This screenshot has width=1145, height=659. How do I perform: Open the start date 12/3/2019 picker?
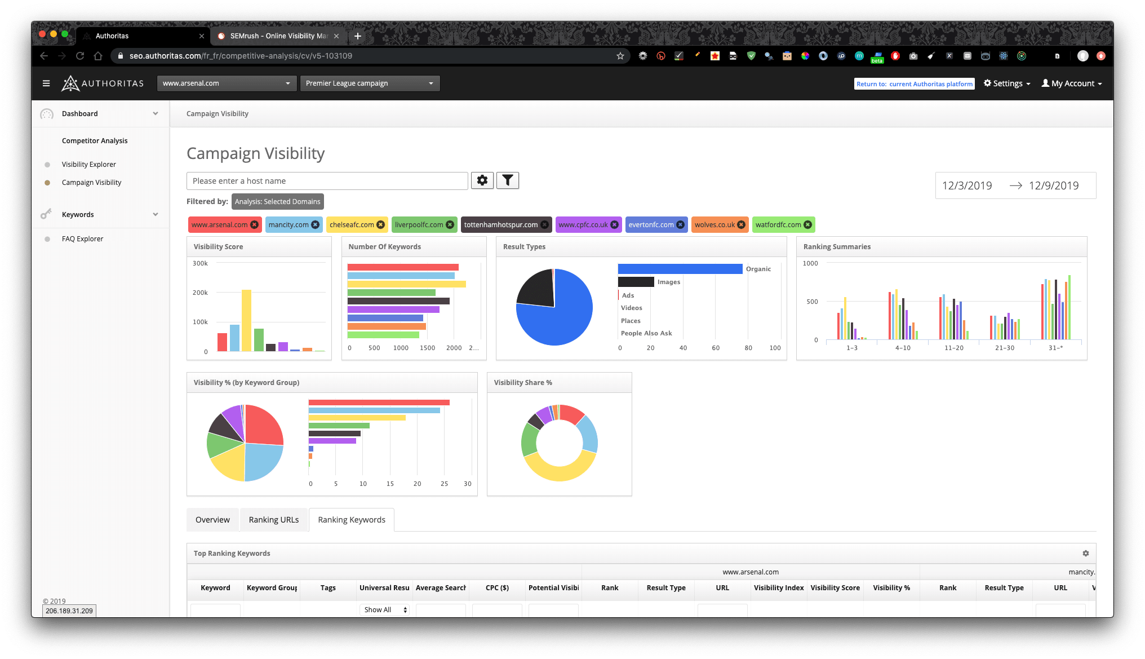pyautogui.click(x=968, y=185)
